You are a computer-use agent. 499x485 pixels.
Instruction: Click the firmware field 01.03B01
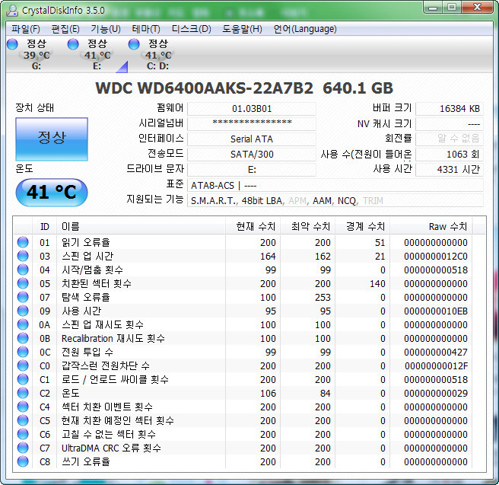[252, 109]
